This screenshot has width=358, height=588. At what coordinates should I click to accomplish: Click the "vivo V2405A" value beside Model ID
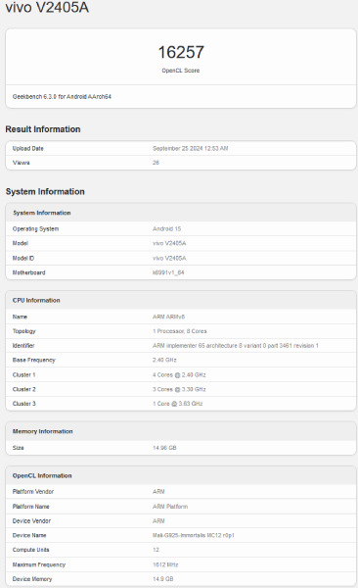click(169, 259)
